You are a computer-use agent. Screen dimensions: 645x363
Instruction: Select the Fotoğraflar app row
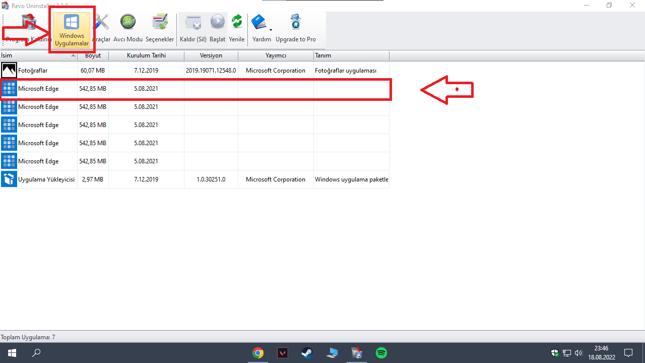(195, 71)
